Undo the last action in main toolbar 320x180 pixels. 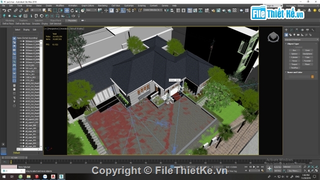pyautogui.click(x=4, y=10)
